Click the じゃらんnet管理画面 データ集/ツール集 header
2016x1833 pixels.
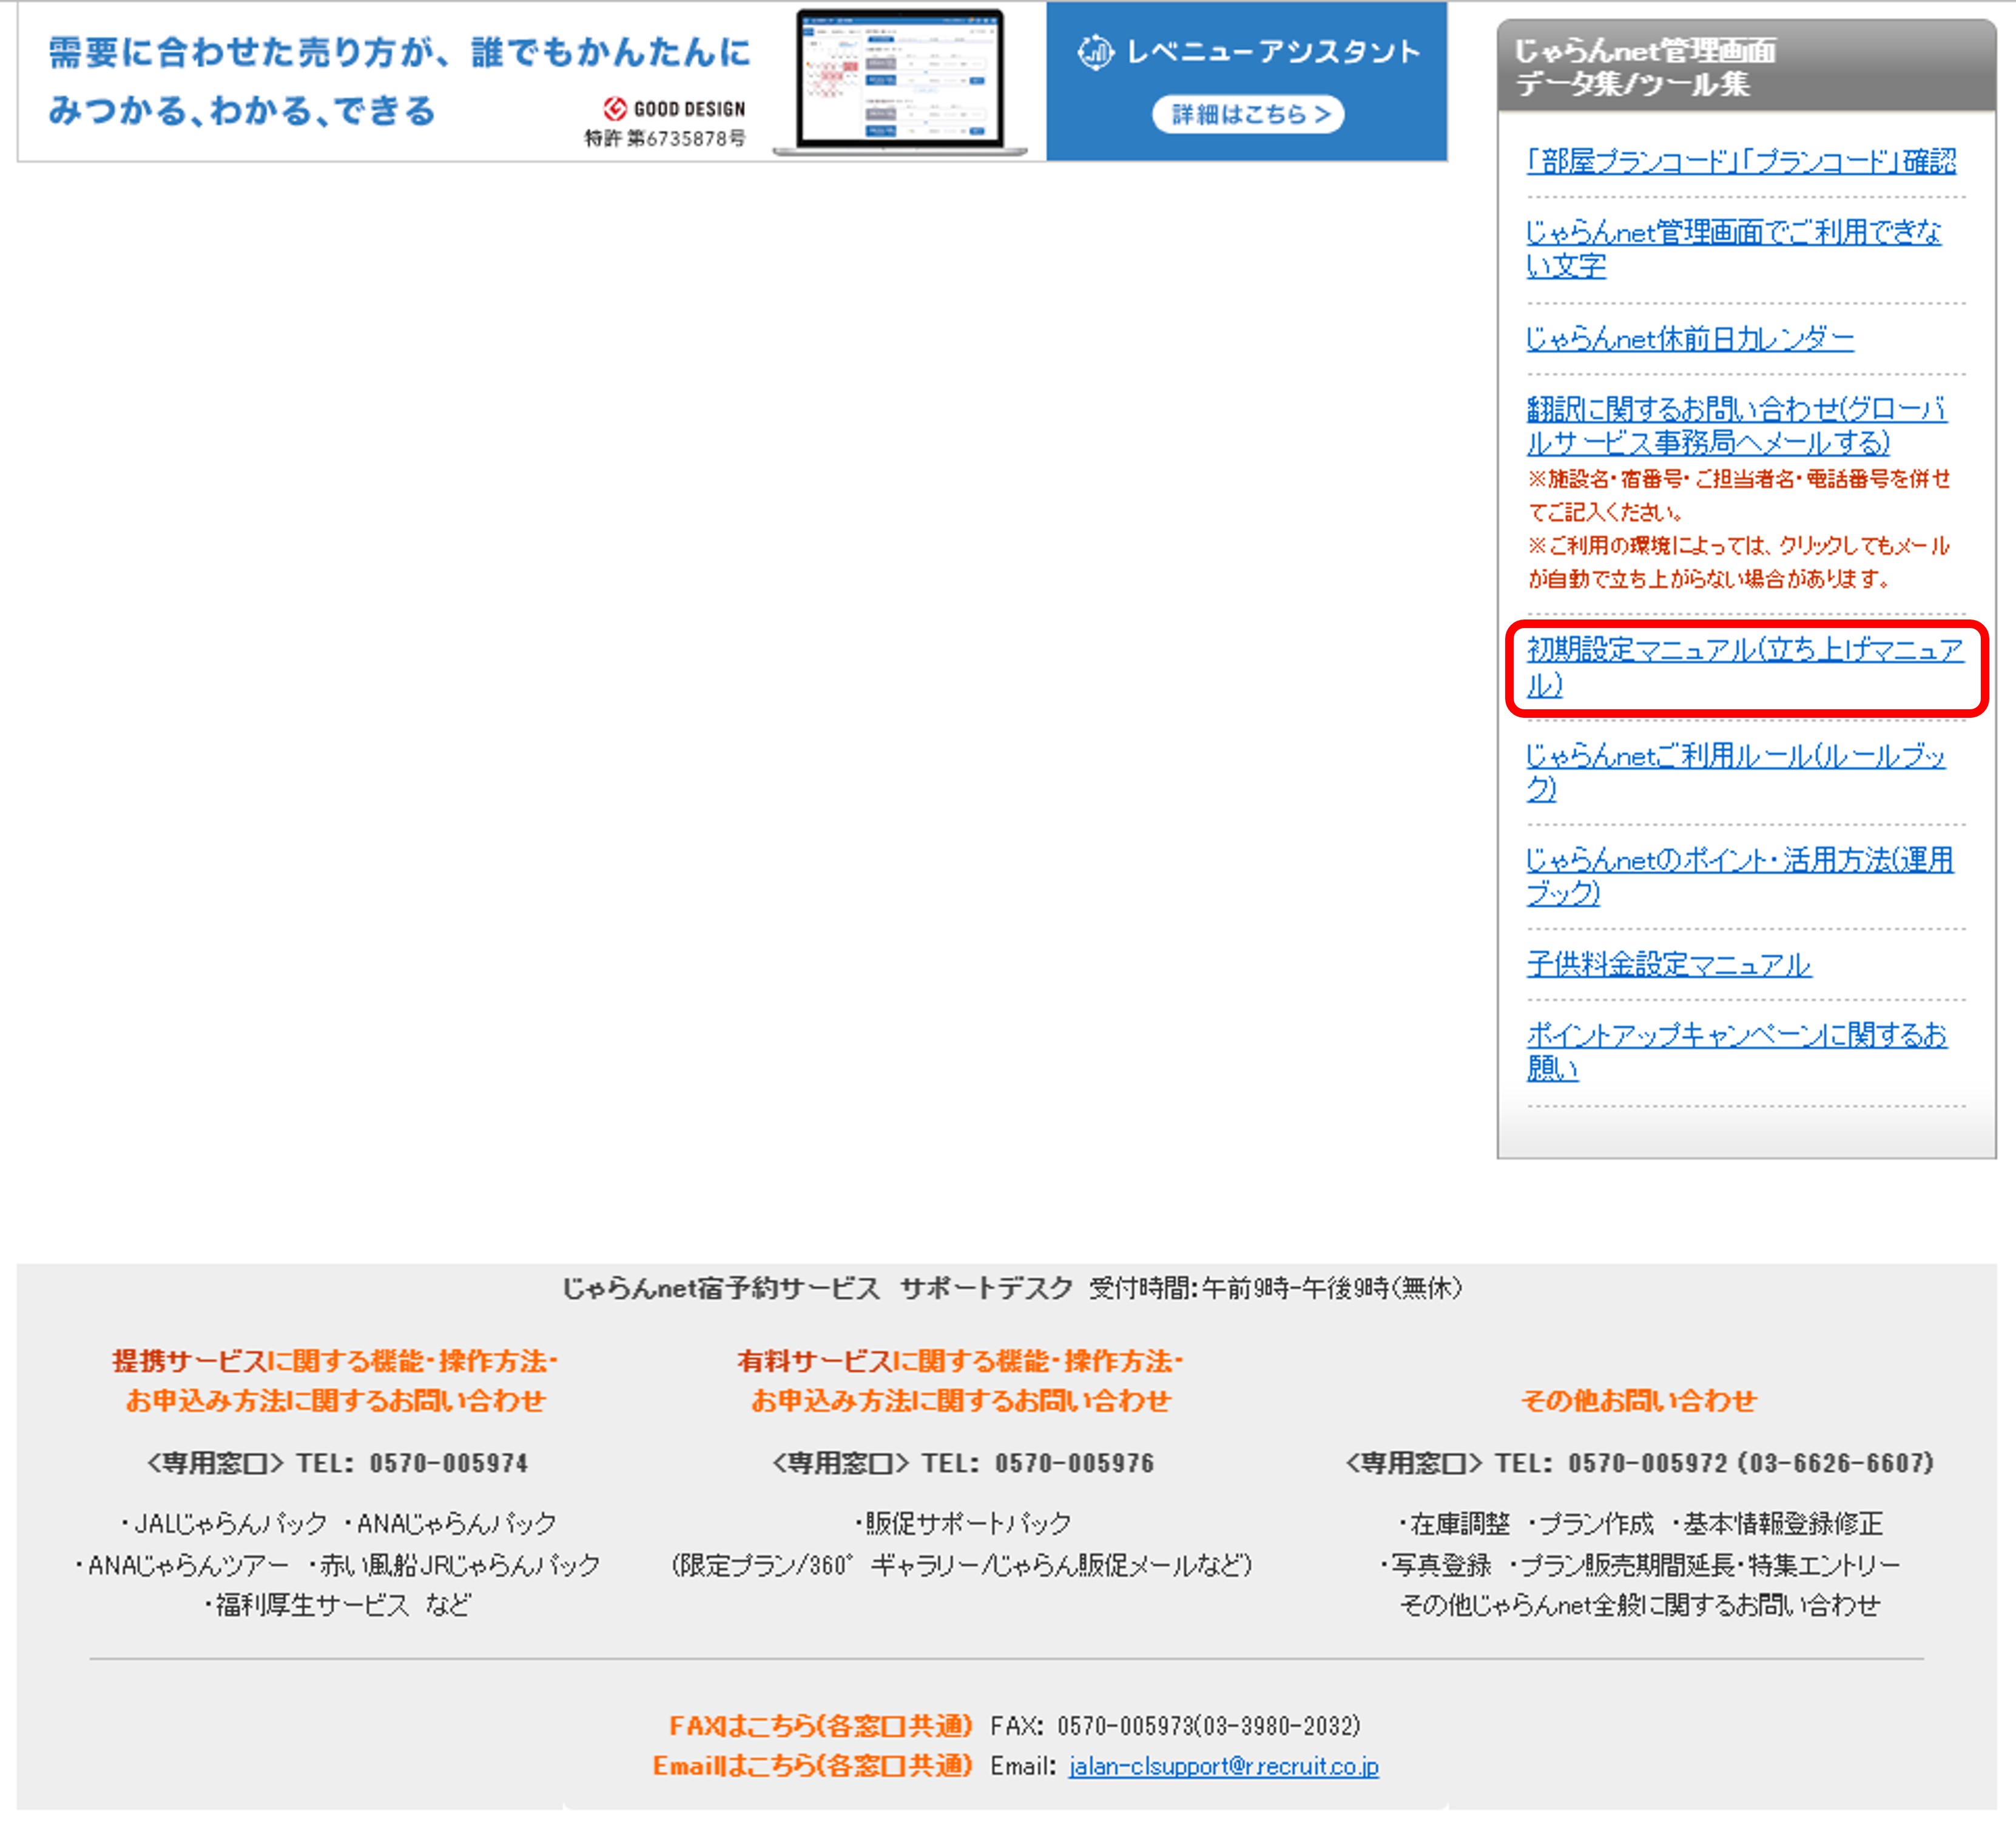[x=1645, y=67]
